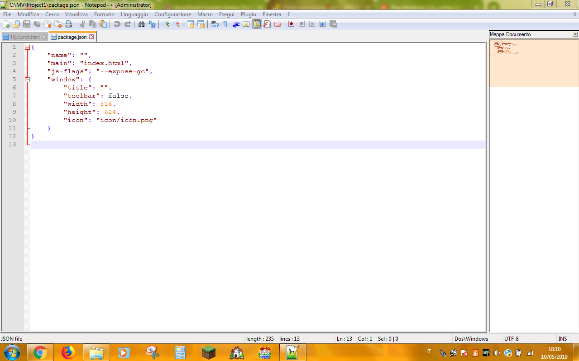The image size is (579, 361).
Task: Save the current file with the diskette icon
Action: (27, 24)
